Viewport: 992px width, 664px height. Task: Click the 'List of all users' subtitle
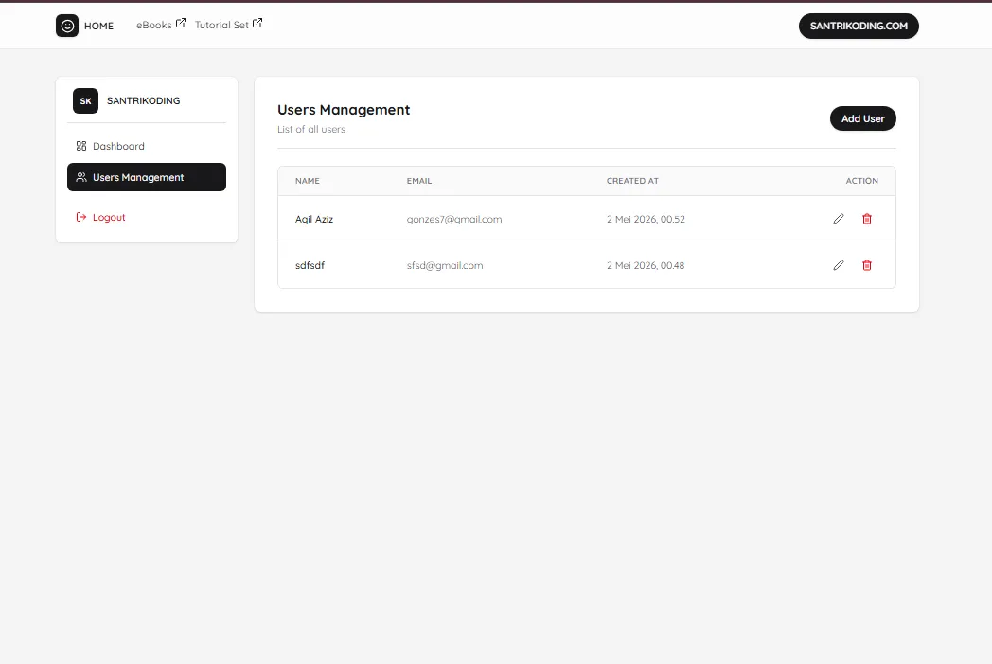311,129
